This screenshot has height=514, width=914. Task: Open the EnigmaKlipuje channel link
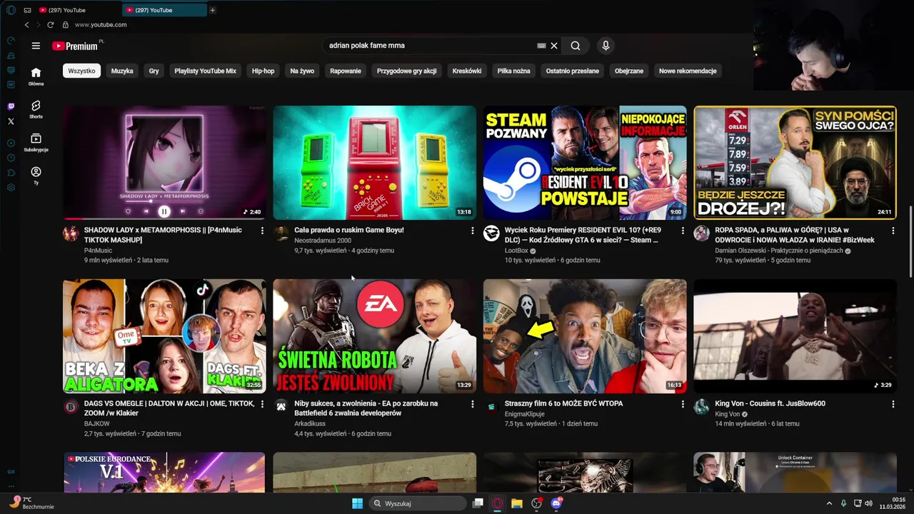[525, 414]
